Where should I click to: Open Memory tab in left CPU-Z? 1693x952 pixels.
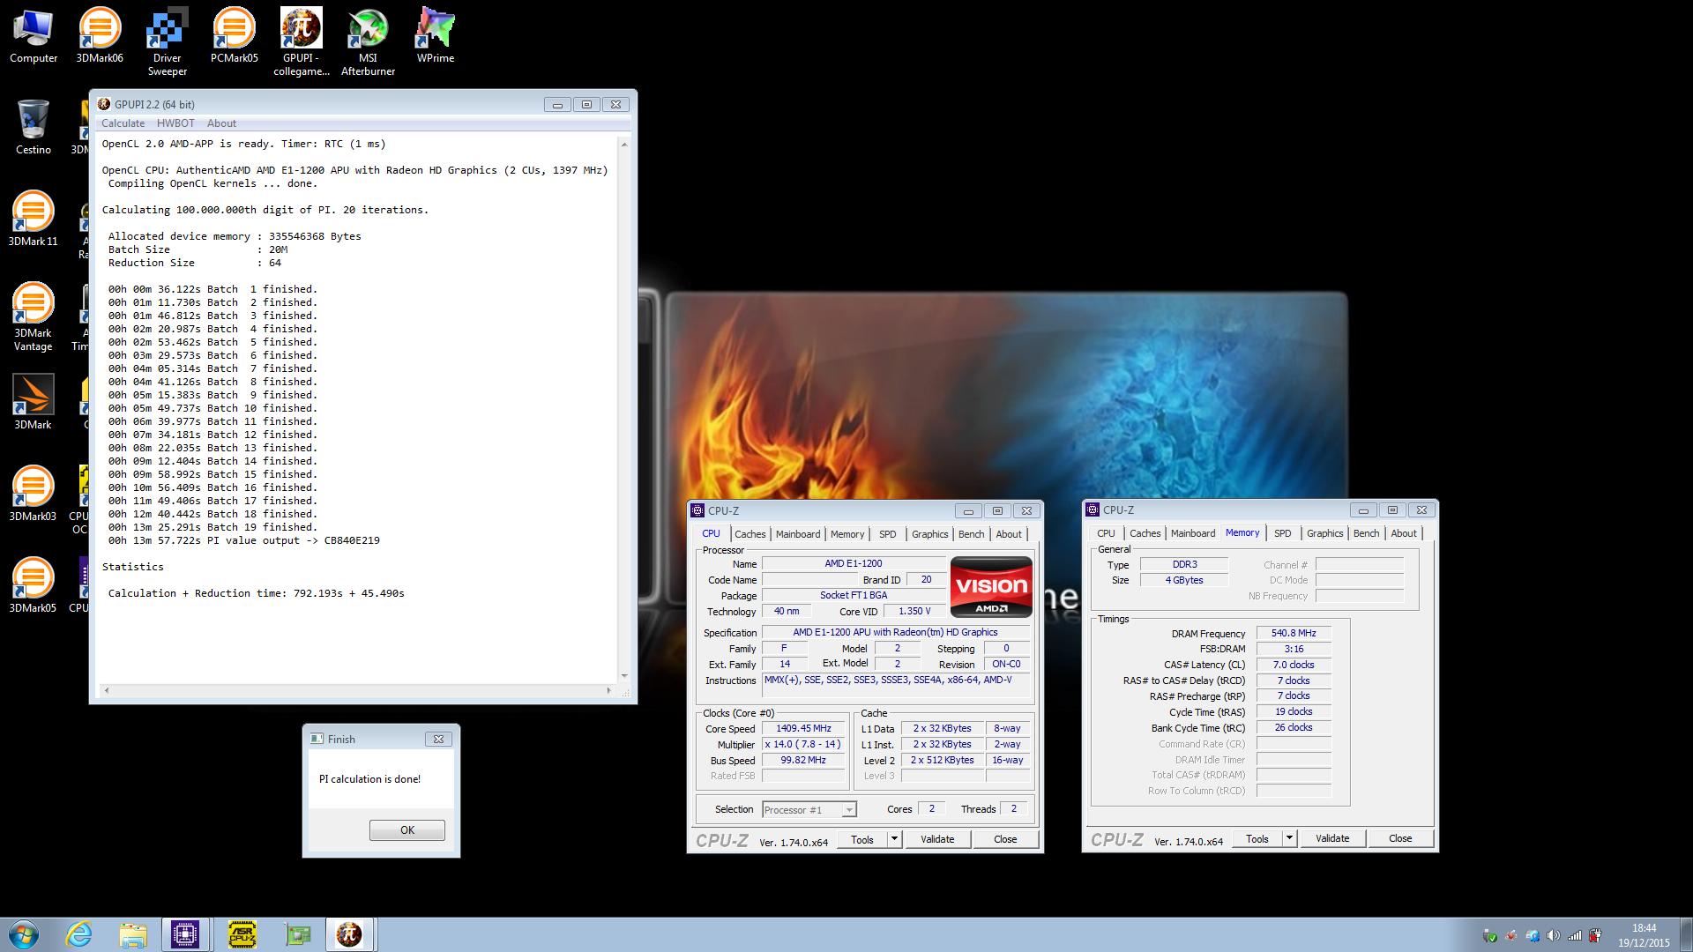point(846,534)
